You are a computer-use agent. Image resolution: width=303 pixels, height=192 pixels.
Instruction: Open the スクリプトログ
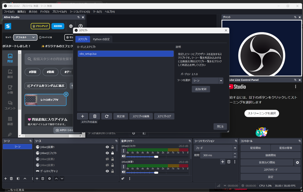point(164,116)
